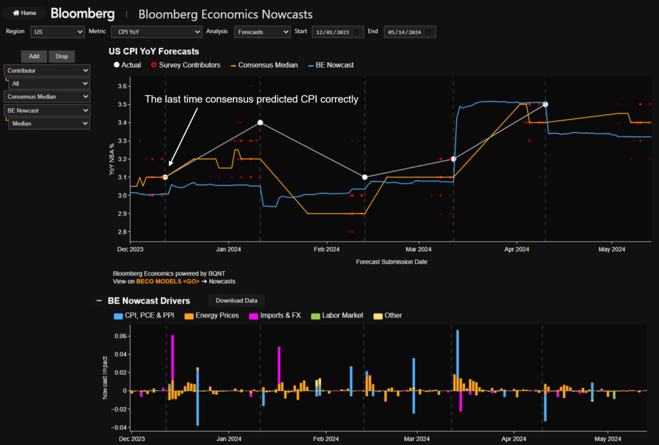This screenshot has height=445, width=659.
Task: Open calendar picker in End date field
Action: (429, 32)
